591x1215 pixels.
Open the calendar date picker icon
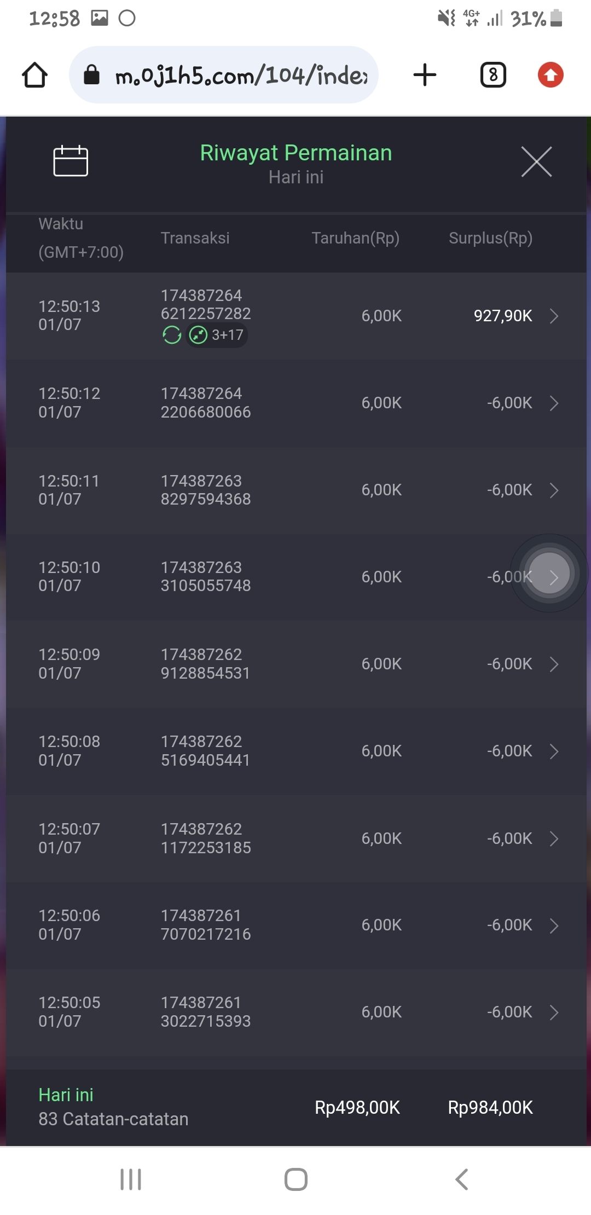71,161
